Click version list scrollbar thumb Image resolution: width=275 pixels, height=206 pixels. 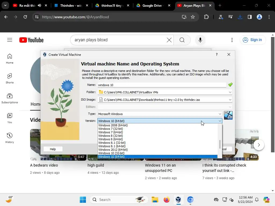220,144
